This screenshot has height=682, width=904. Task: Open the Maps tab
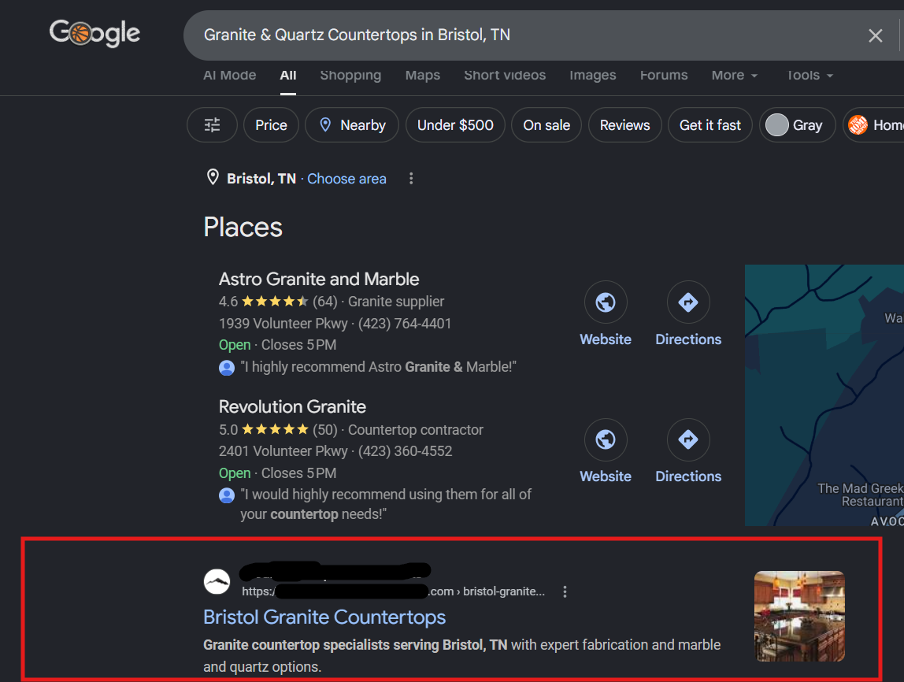tap(423, 75)
